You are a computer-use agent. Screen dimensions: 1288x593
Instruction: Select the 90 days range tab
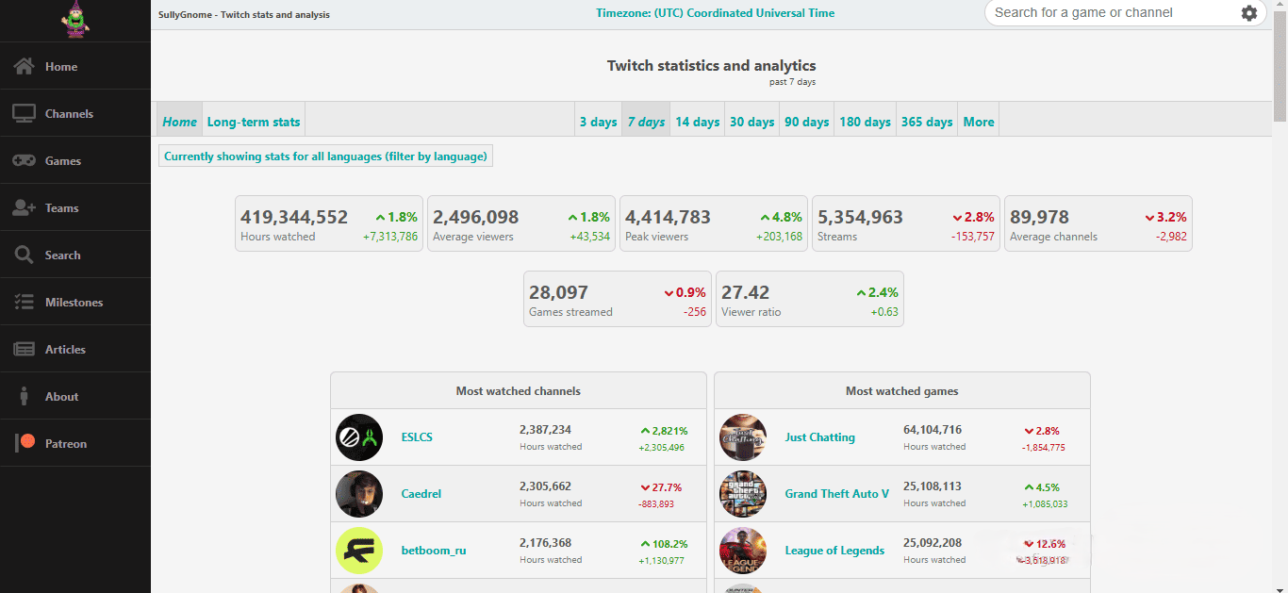tap(806, 122)
